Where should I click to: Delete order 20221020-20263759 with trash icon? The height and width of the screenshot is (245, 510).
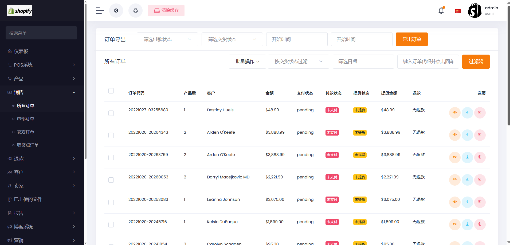tap(480, 157)
